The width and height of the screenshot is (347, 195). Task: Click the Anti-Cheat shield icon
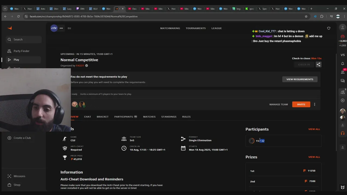tap(65, 148)
